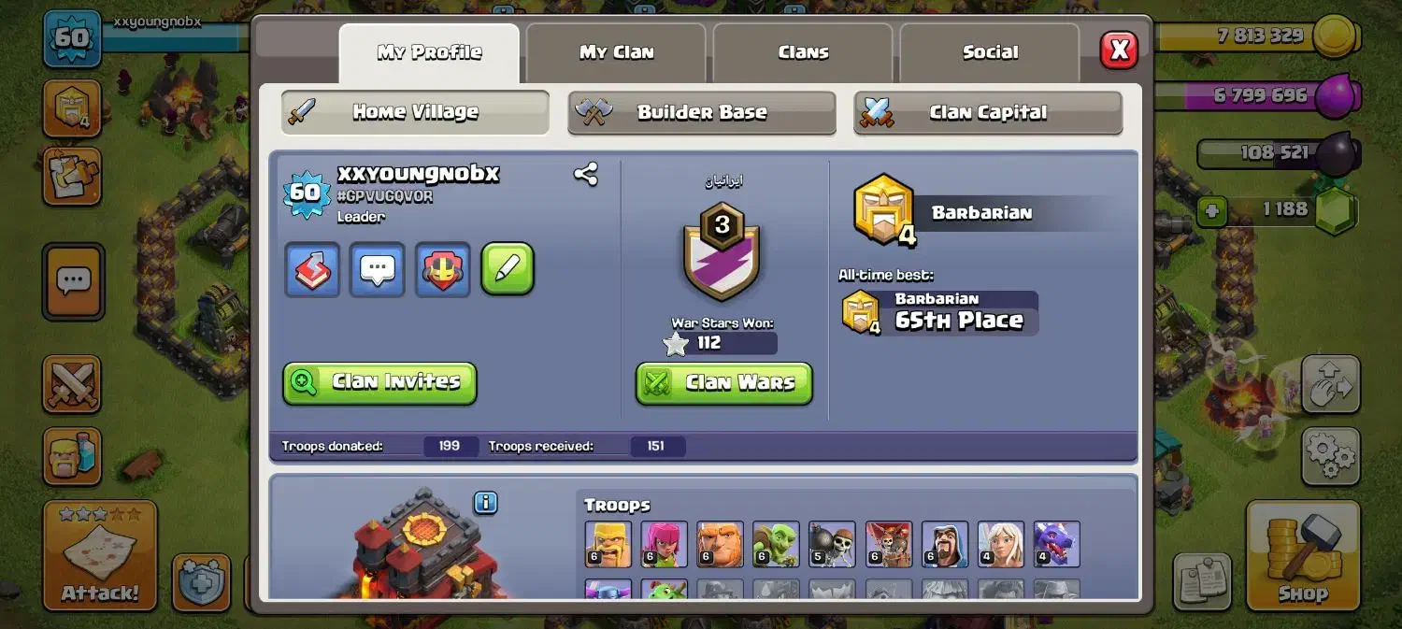Switch to the My Clan tab

[x=616, y=52]
